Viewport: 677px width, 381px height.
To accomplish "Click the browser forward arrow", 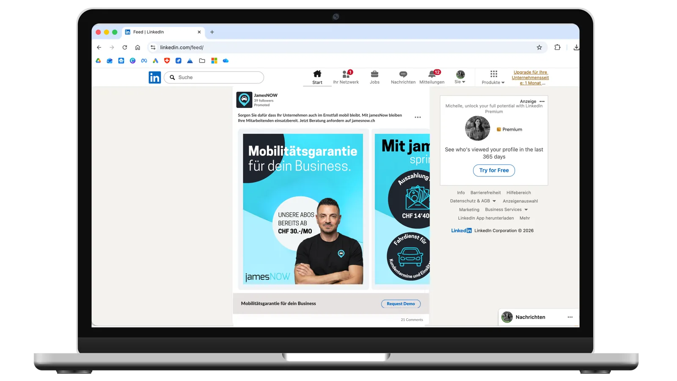I will 112,47.
